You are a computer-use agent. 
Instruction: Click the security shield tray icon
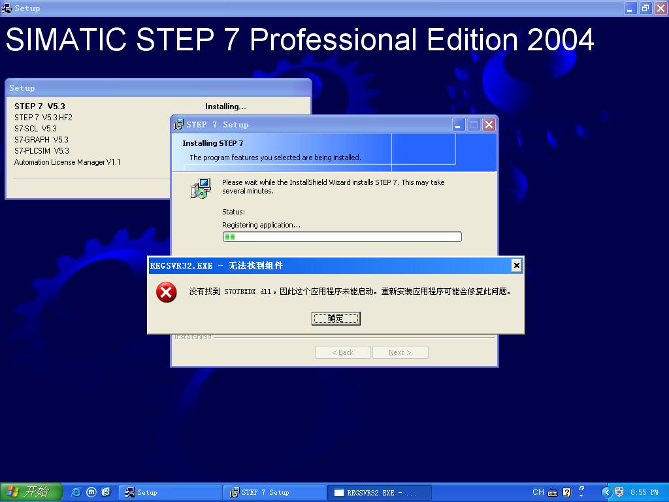point(619,492)
